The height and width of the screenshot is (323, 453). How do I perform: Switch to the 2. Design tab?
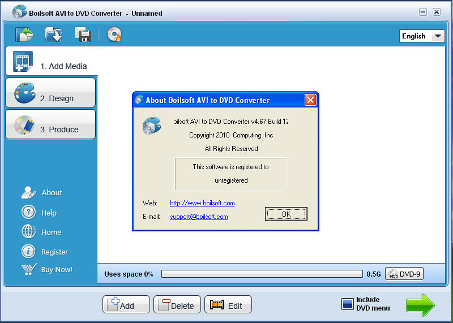[x=50, y=93]
